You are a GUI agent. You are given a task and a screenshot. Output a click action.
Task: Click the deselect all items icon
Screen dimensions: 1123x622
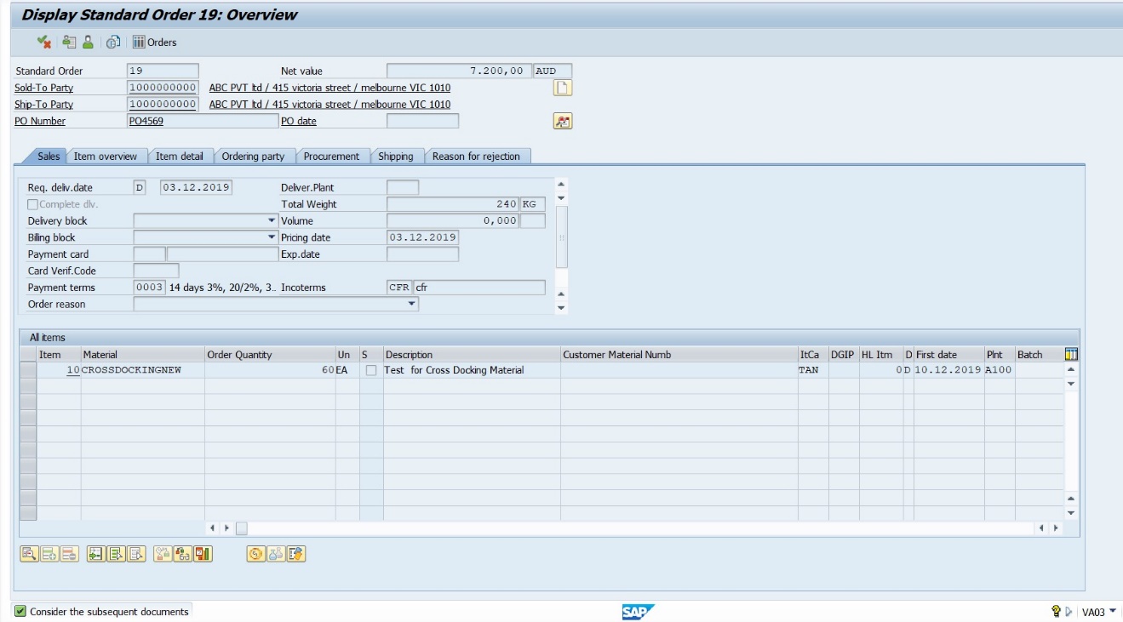pos(137,554)
